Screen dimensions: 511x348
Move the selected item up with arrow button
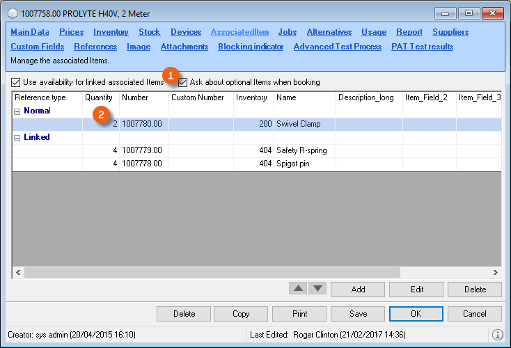(x=298, y=289)
